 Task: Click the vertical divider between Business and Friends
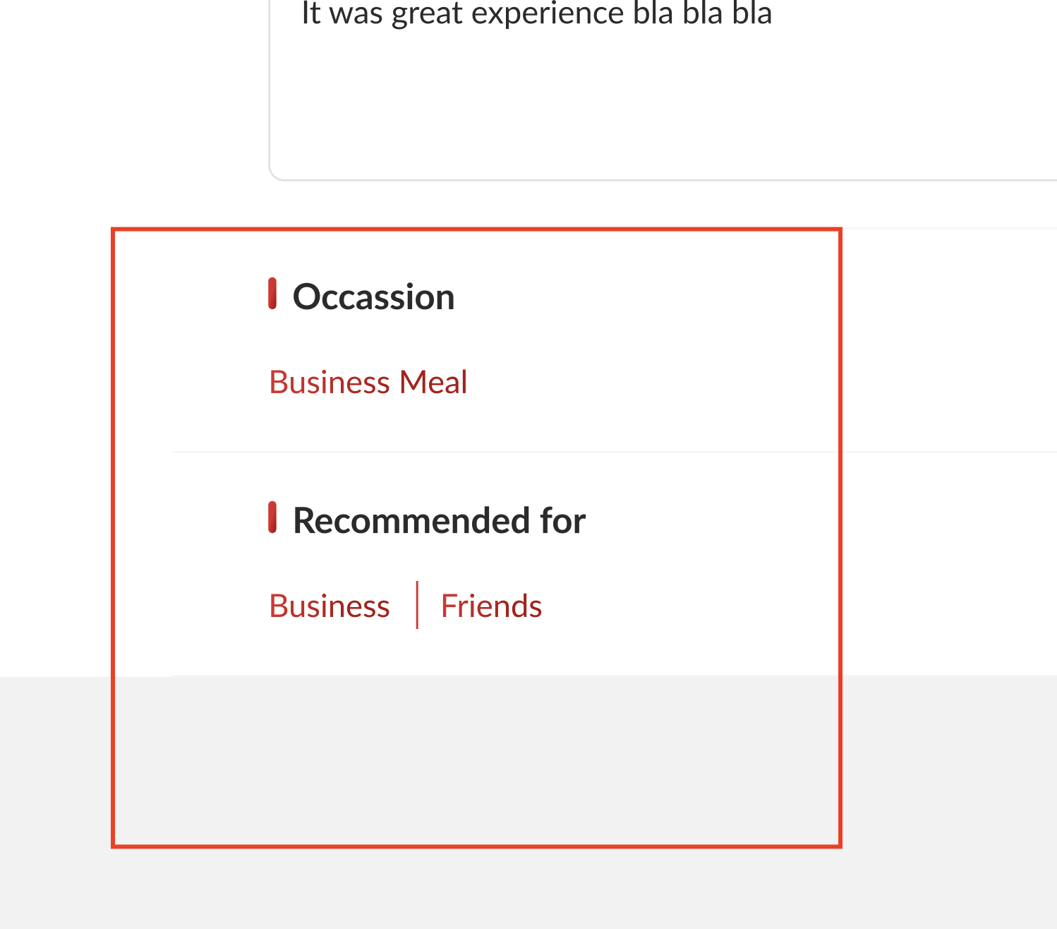(x=417, y=605)
